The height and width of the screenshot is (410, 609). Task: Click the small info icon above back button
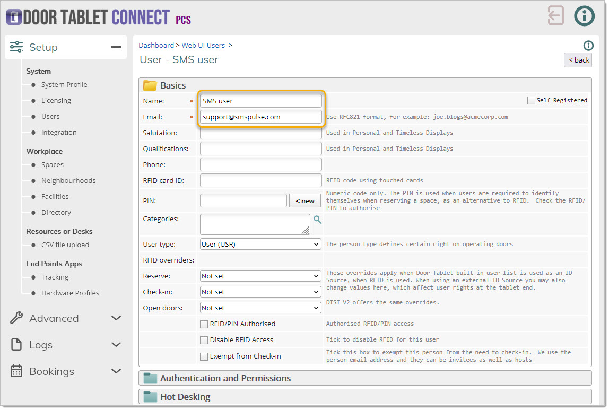(x=588, y=46)
